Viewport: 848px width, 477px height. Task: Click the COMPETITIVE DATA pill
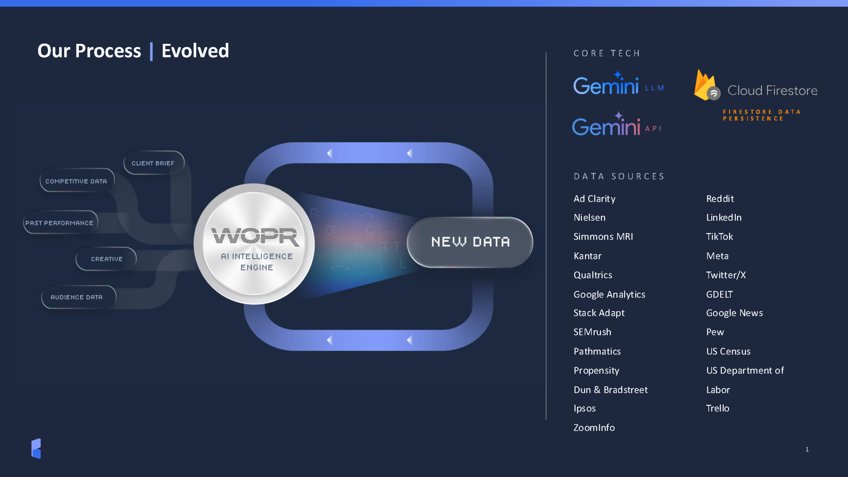[77, 181]
